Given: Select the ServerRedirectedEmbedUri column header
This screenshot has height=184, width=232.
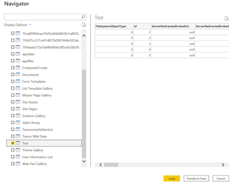Looking at the screenshot, I should (173, 26).
